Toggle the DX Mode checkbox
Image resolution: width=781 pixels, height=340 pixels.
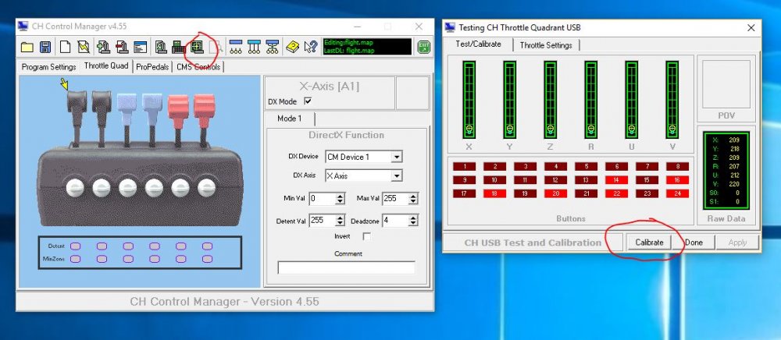[307, 101]
